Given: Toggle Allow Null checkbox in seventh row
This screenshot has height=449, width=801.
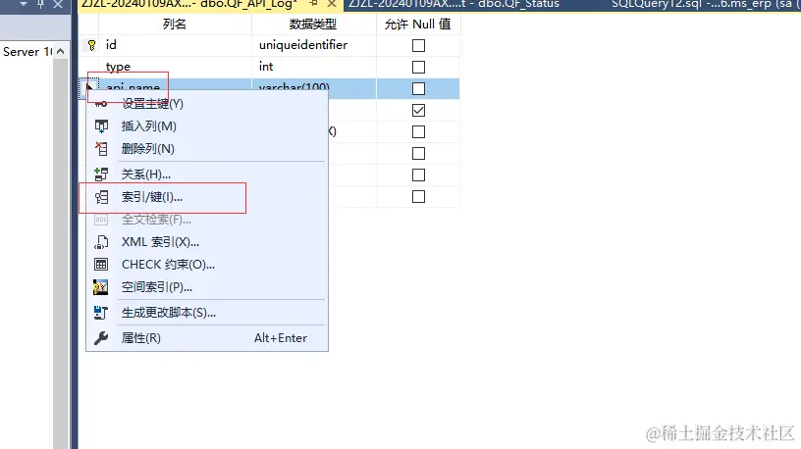Looking at the screenshot, I should coord(418,175).
